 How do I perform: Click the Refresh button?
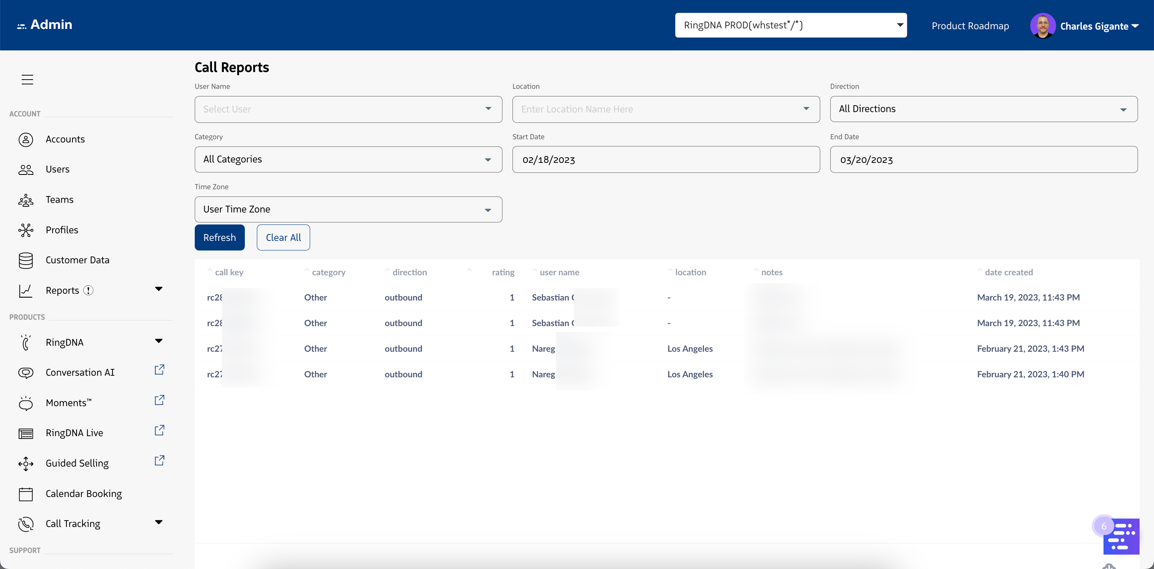click(x=220, y=238)
